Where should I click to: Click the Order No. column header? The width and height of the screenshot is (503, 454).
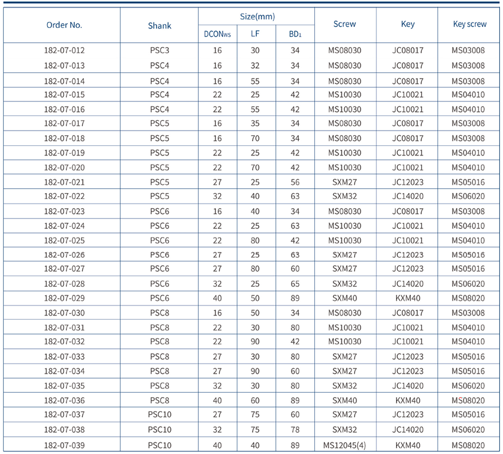point(64,25)
